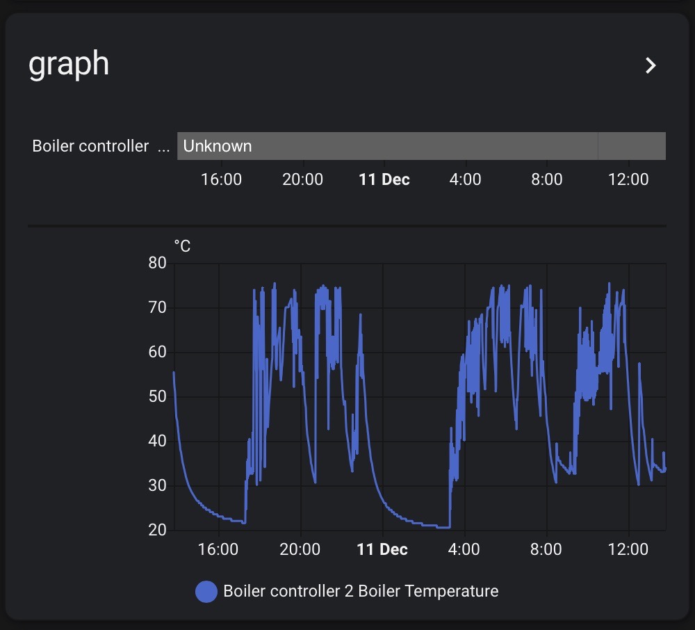
Task: Select the 12:00 tick below the temperature chart
Action: 628,549
